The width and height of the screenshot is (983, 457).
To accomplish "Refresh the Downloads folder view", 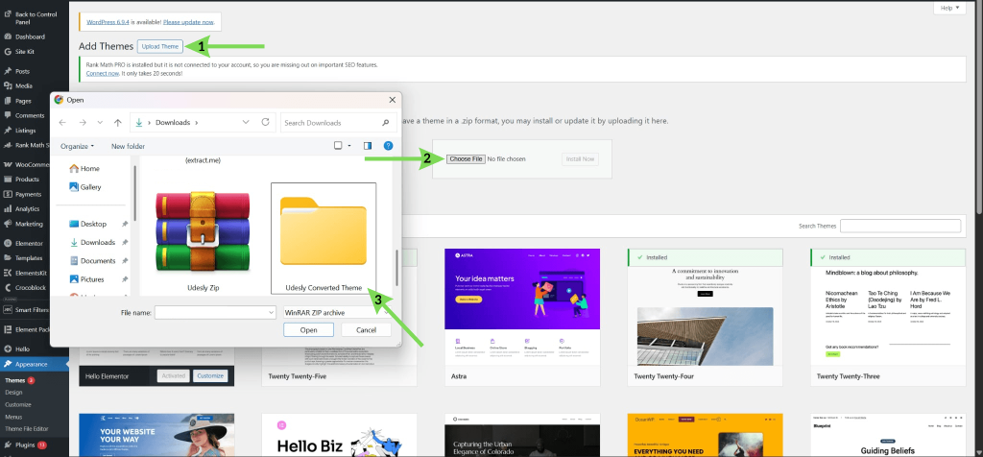I will coord(265,122).
